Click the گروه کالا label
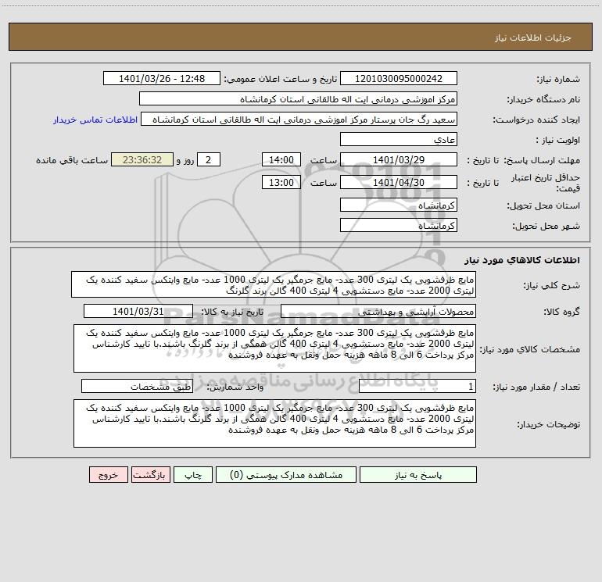The height and width of the screenshot is (582, 602). (561, 312)
